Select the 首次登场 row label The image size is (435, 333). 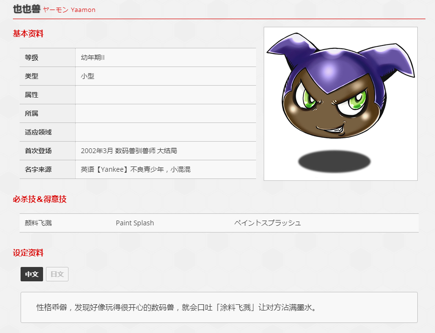click(x=38, y=151)
